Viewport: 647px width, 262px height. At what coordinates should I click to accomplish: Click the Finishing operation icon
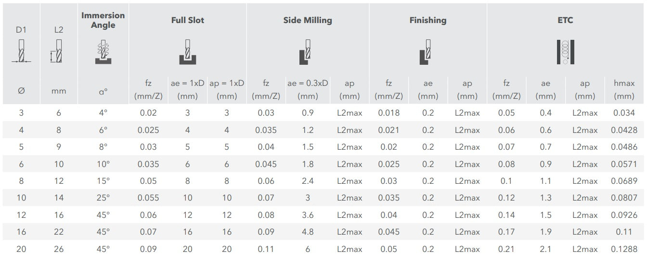coord(426,52)
